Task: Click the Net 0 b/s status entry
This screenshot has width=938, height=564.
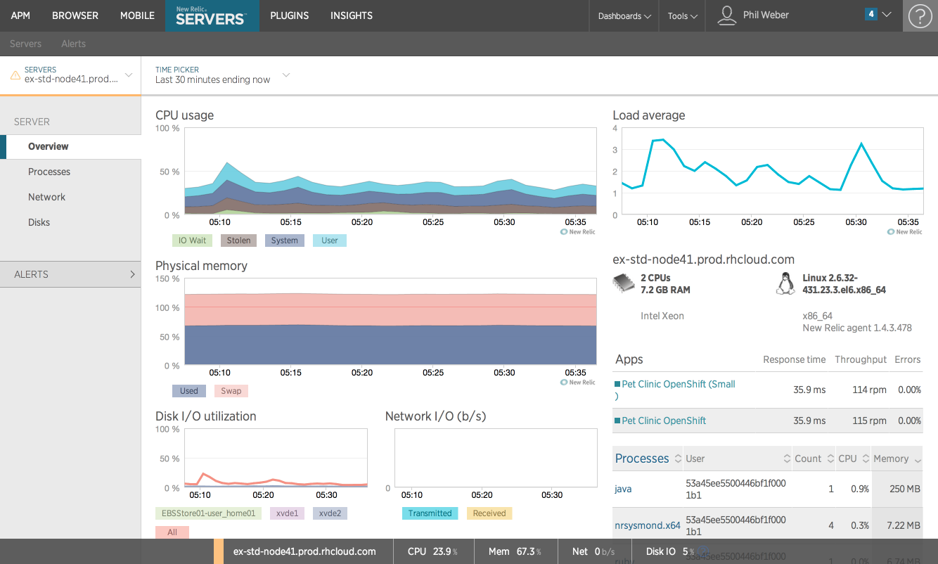Action: 593,551
